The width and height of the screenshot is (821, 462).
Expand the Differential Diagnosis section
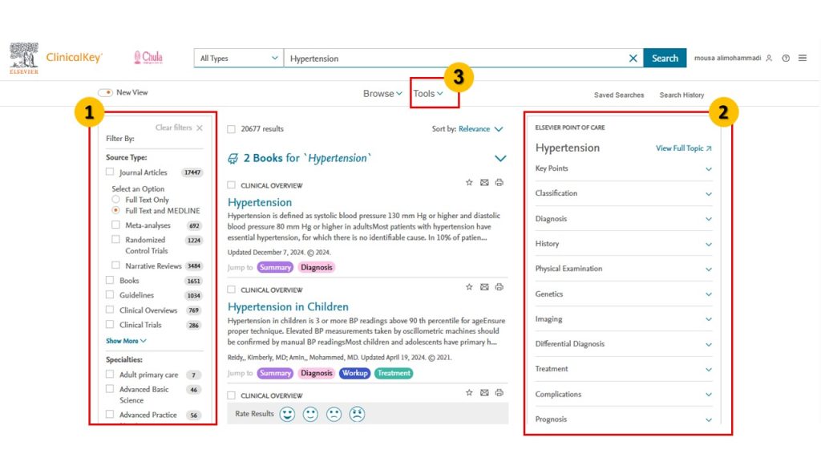624,344
